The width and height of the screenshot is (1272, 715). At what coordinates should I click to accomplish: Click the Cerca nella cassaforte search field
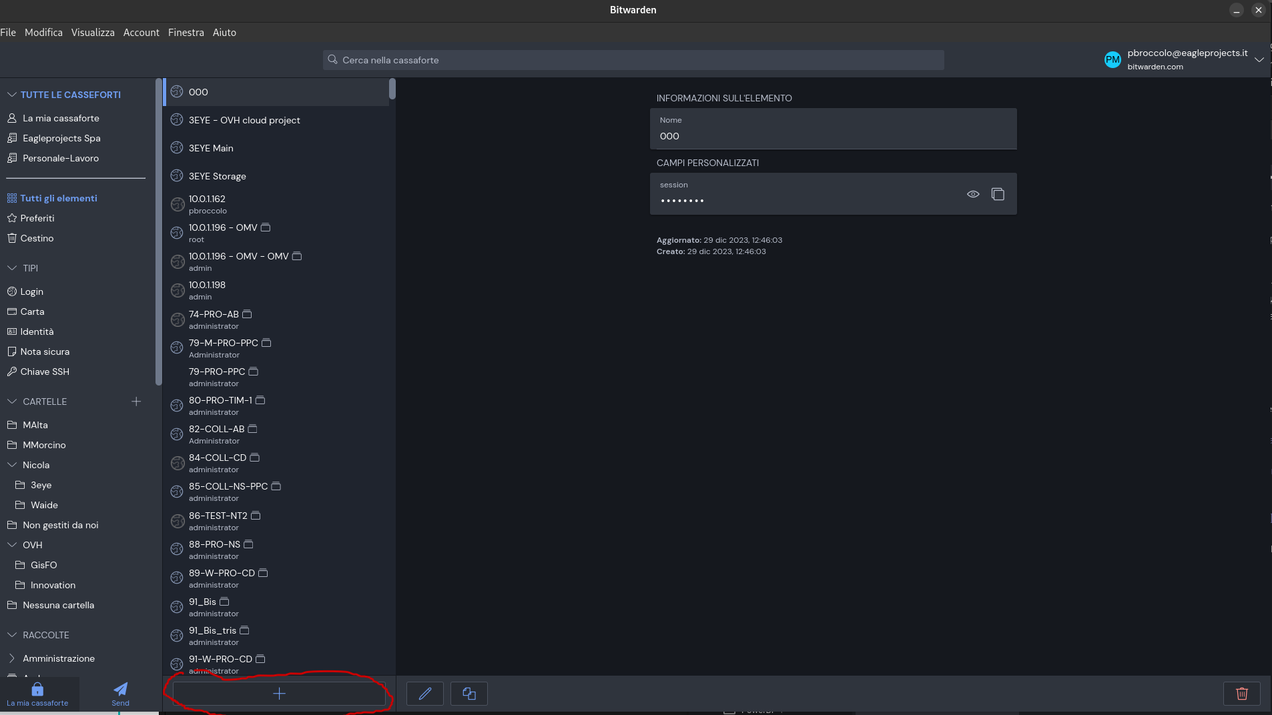point(633,60)
